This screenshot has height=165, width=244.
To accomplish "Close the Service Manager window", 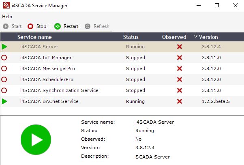I will point(235,5).
